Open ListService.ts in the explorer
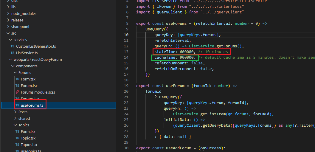This screenshot has width=315, height=152. pos(27,53)
